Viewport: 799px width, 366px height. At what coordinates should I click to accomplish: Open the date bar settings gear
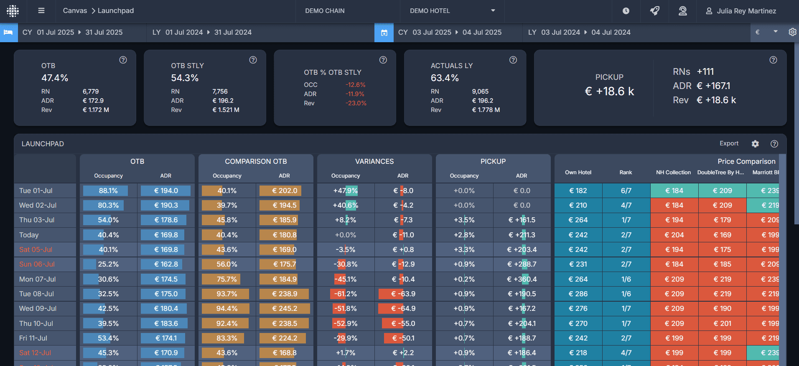pyautogui.click(x=792, y=32)
